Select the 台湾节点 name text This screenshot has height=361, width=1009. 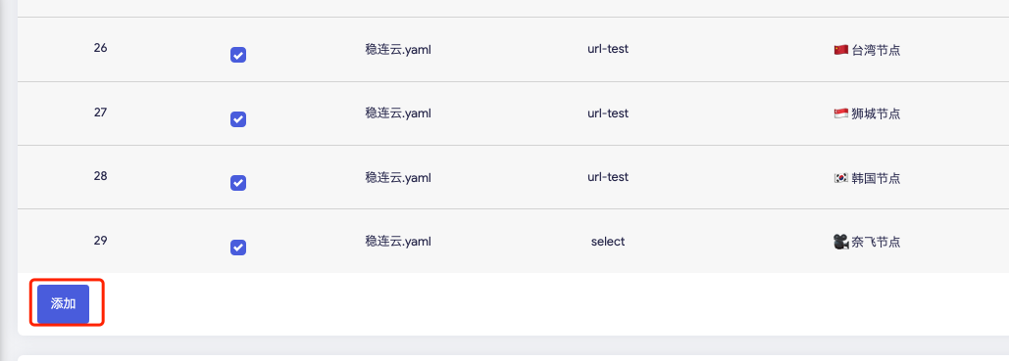click(876, 50)
